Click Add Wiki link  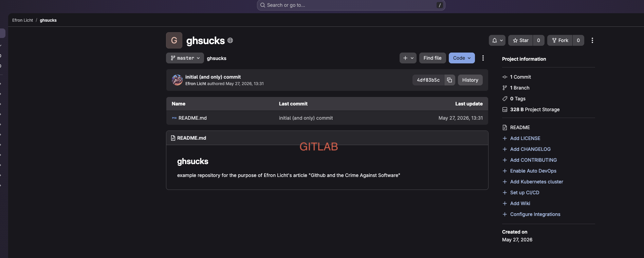click(x=520, y=203)
